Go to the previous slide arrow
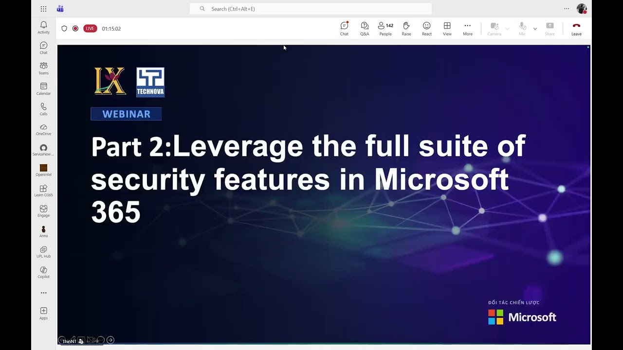The height and width of the screenshot is (350, 623). (62, 340)
